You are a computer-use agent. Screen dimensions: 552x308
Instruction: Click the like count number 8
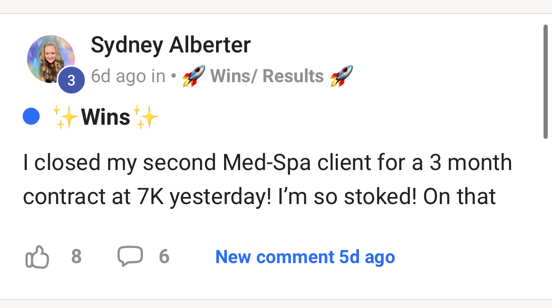coord(76,257)
